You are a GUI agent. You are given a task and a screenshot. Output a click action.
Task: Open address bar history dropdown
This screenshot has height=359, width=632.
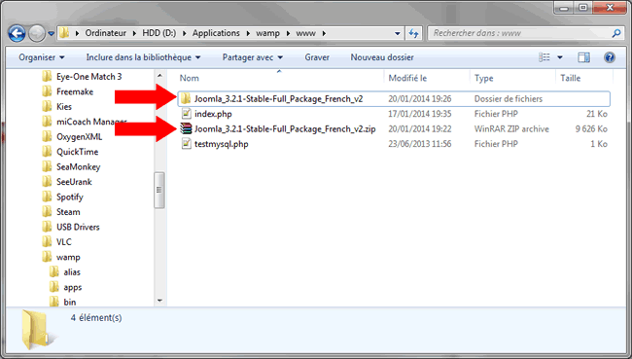point(397,33)
